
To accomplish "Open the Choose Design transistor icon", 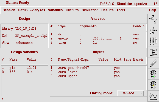I will pyautogui.click(x=153, y=19).
